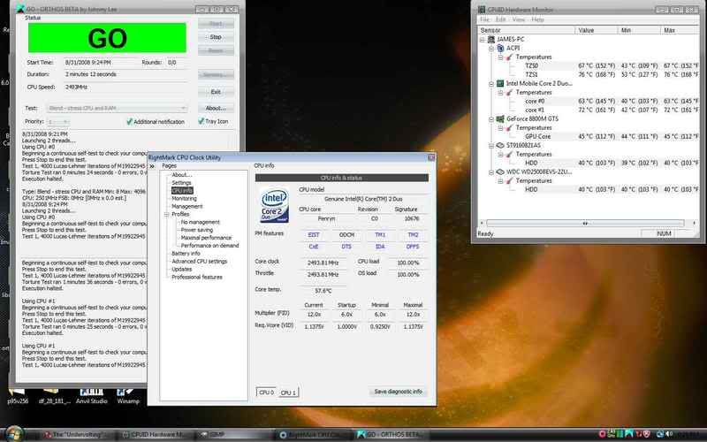Click the GeForce 8800M GTS card icon
The image size is (707, 442).
click(500, 118)
